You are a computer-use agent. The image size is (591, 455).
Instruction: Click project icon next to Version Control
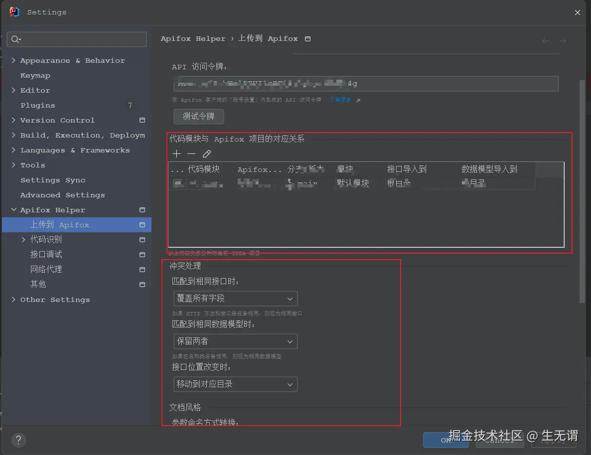[142, 120]
